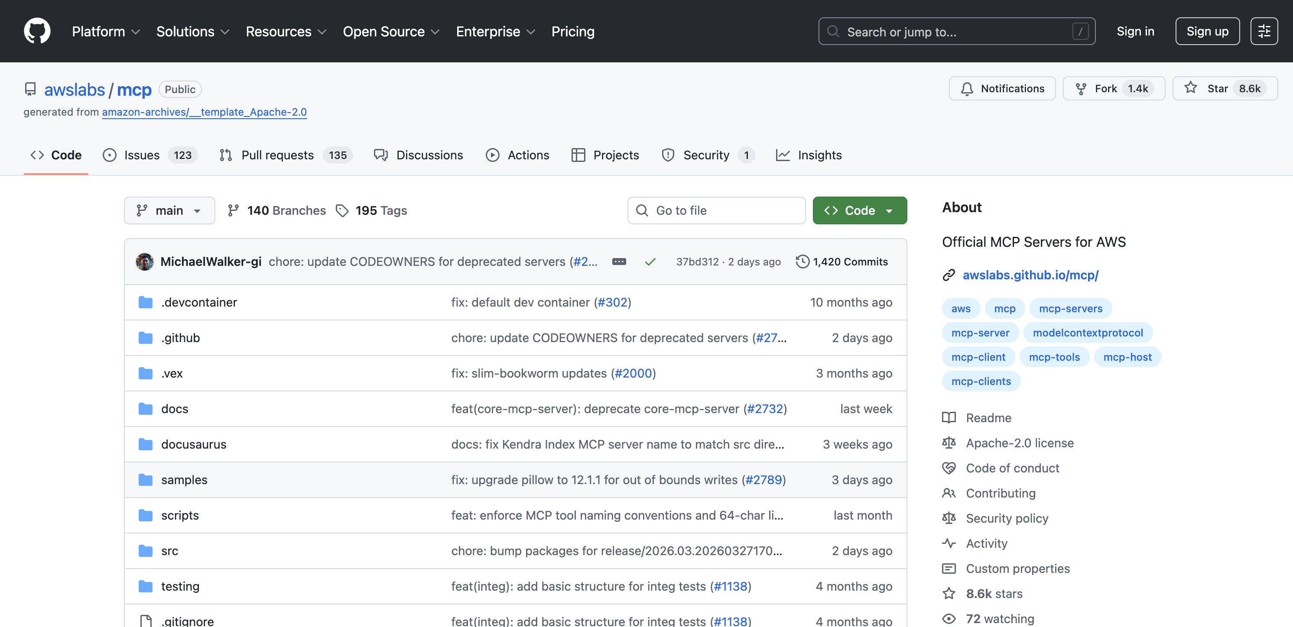The height and width of the screenshot is (627, 1293).
Task: Open the Platform dropdown menu
Action: tap(106, 31)
